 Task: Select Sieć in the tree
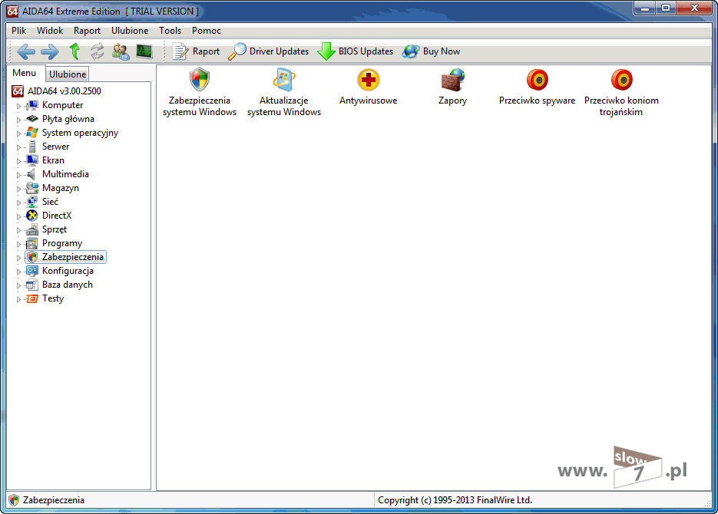pos(50,202)
